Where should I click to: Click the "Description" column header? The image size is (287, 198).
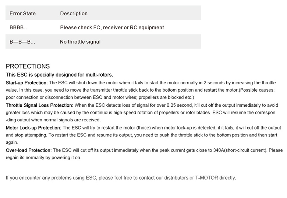click(74, 14)
